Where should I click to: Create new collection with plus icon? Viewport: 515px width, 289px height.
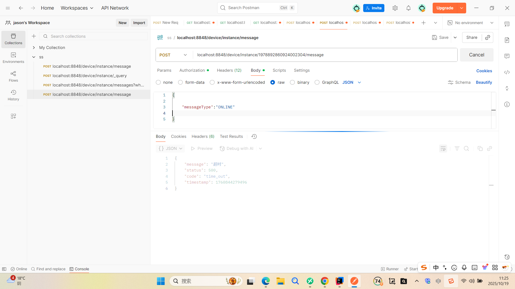tap(34, 36)
